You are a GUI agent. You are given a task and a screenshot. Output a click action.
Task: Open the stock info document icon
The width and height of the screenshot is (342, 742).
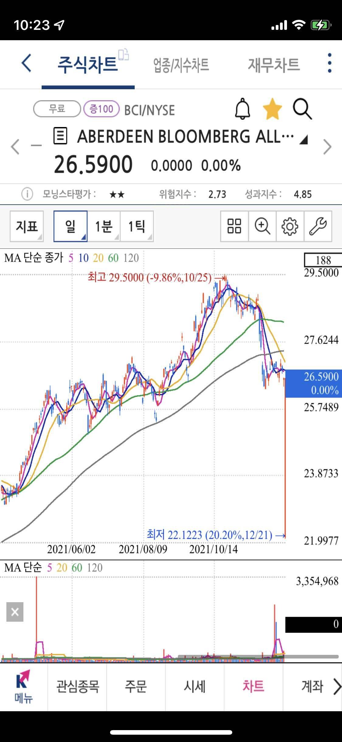pos(60,136)
